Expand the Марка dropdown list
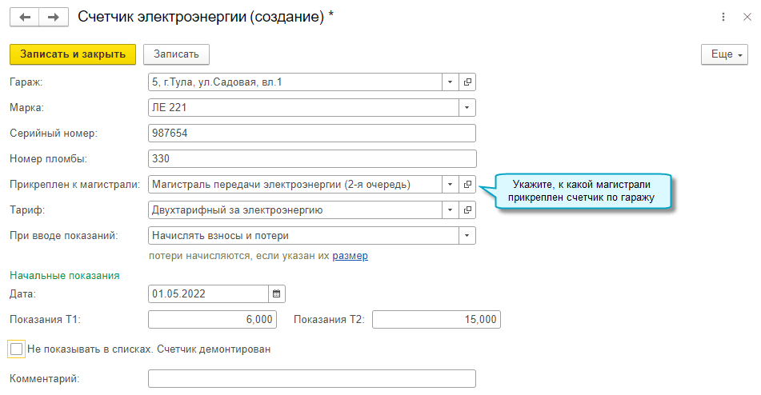This screenshot has height=395, width=761. click(467, 108)
